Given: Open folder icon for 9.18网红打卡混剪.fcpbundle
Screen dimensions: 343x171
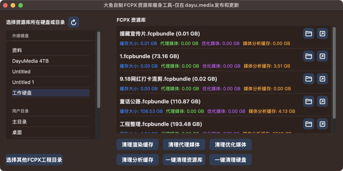Looking at the screenshot, I should pos(308,79).
